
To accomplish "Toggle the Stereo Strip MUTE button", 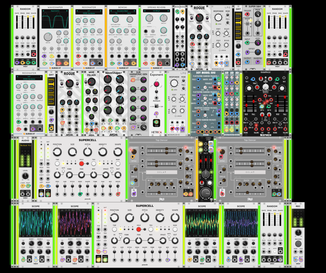I will tap(202, 183).
